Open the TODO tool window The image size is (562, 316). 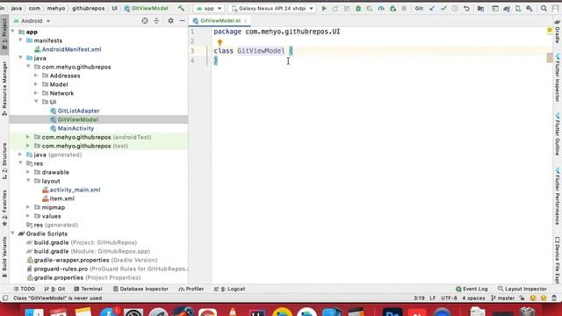coord(25,289)
